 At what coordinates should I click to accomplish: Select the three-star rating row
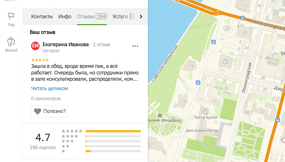(101, 141)
